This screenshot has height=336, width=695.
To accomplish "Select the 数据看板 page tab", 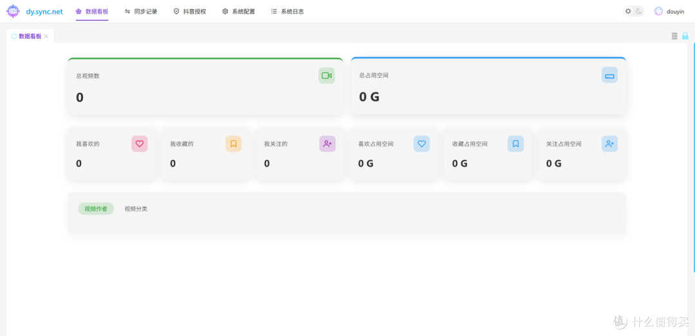I will point(30,36).
